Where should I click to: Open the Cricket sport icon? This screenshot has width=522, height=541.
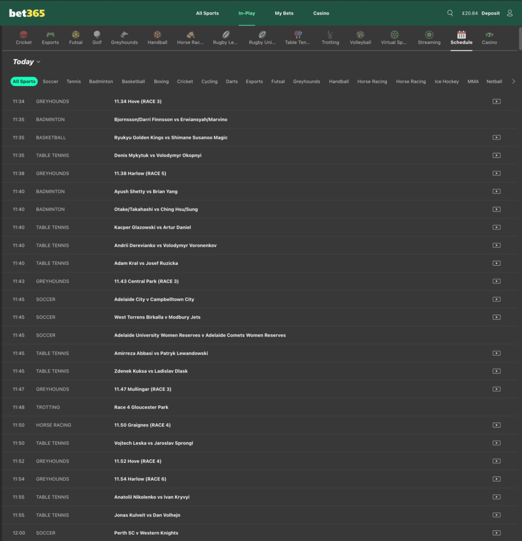tap(23, 34)
